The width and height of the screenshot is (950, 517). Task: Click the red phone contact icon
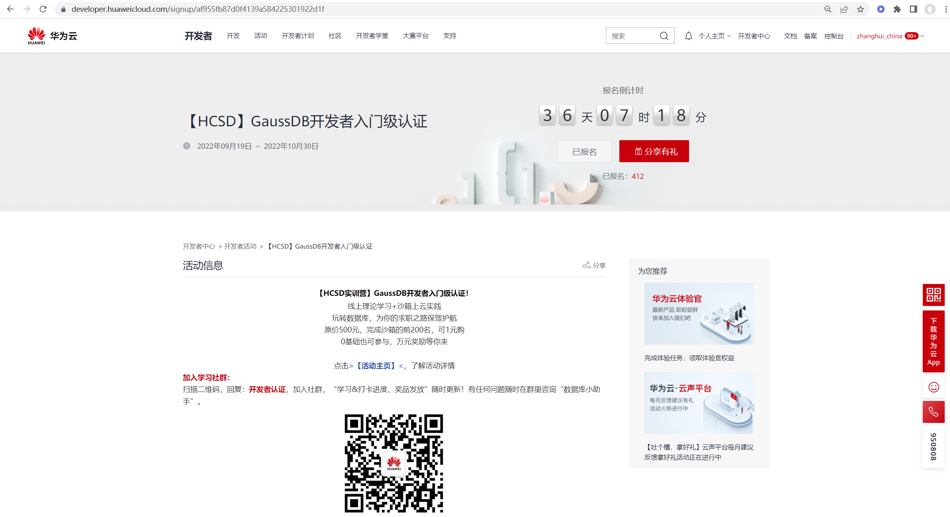tap(933, 412)
